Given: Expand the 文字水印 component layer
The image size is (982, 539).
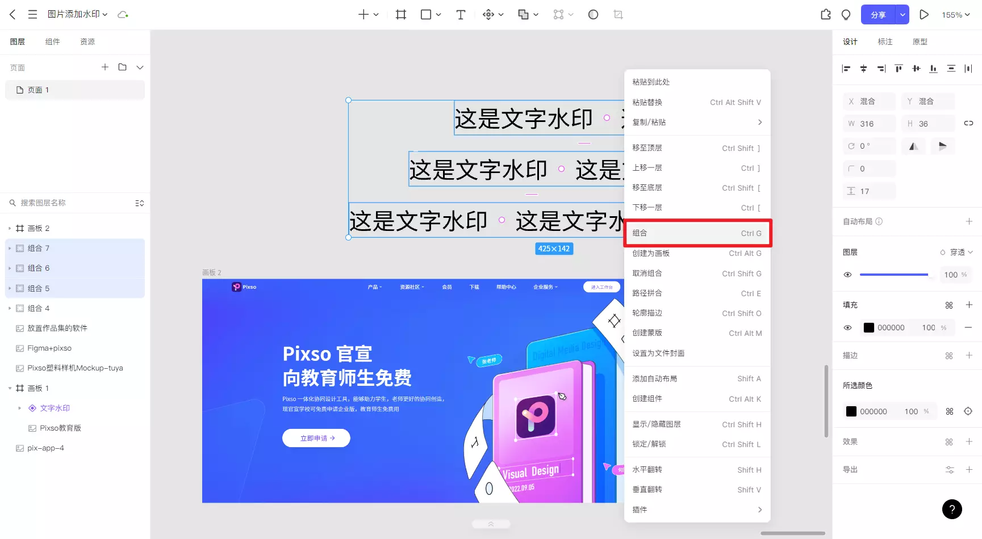Looking at the screenshot, I should (20, 409).
